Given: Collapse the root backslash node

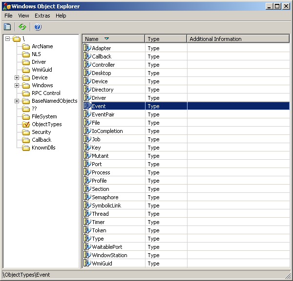Looking at the screenshot, I should click(x=7, y=39).
